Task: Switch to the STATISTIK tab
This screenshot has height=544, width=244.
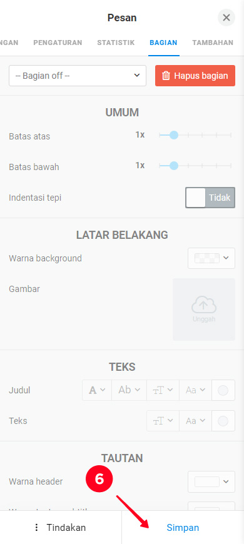Action: click(x=116, y=43)
